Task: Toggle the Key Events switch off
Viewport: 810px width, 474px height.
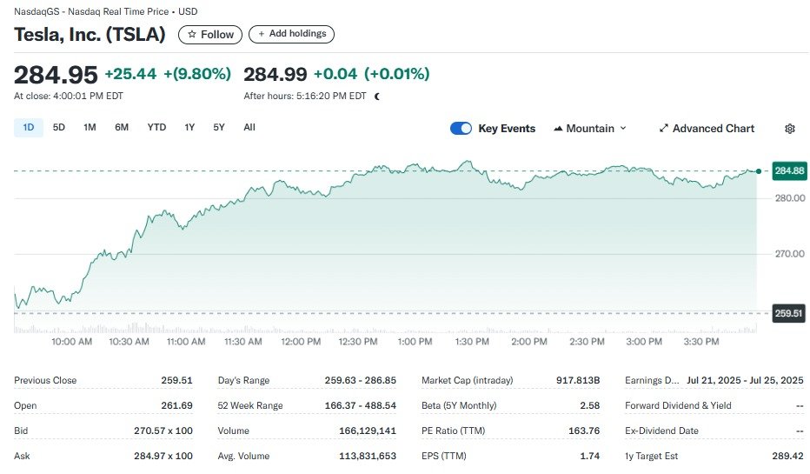Action: (461, 129)
